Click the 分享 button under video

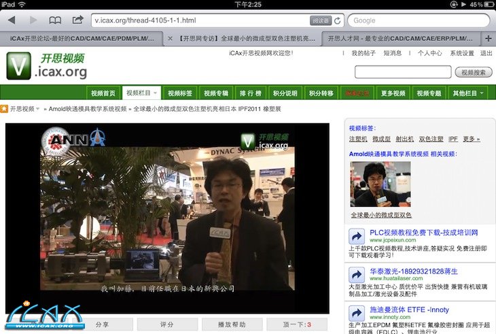[102, 324]
